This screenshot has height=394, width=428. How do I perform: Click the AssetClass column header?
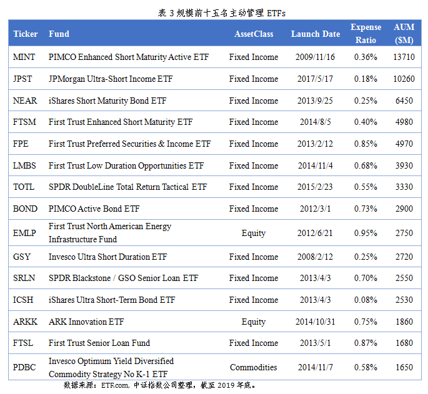[x=254, y=34]
